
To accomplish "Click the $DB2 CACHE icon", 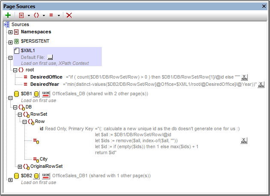I will 46,176.
